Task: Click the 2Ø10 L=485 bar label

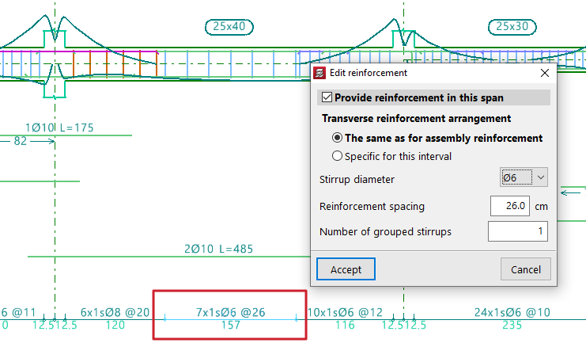Action: (218, 249)
